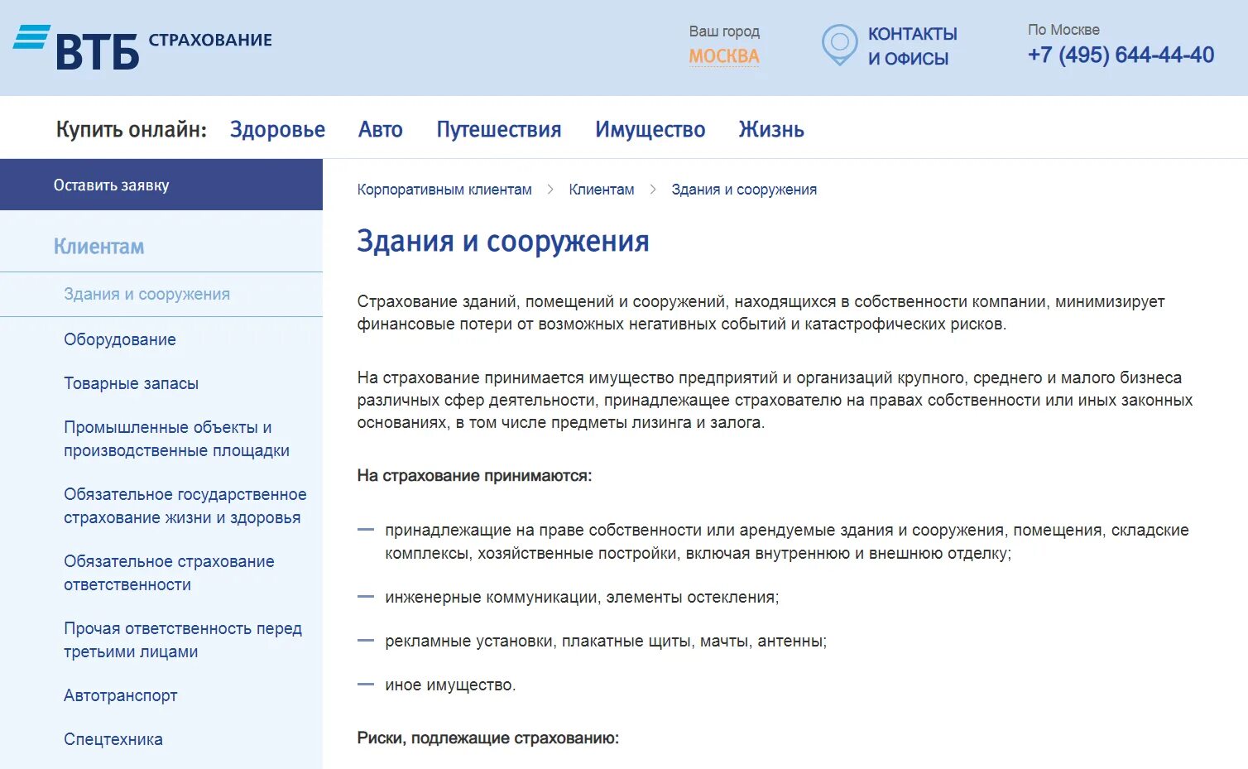Viewport: 1248px width, 769px height.
Task: Click the 'Ваш город' label
Action: [724, 31]
